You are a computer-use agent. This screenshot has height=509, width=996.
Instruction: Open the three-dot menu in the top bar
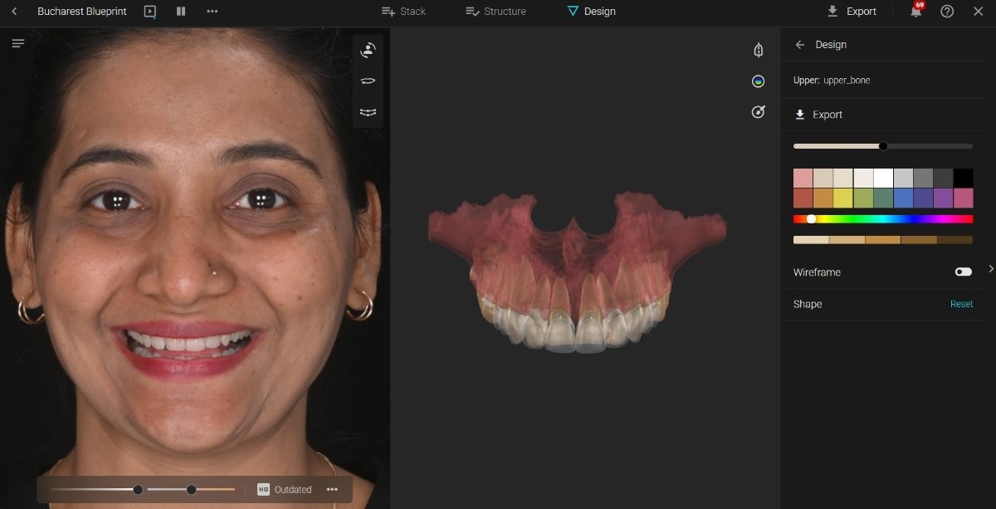[212, 12]
